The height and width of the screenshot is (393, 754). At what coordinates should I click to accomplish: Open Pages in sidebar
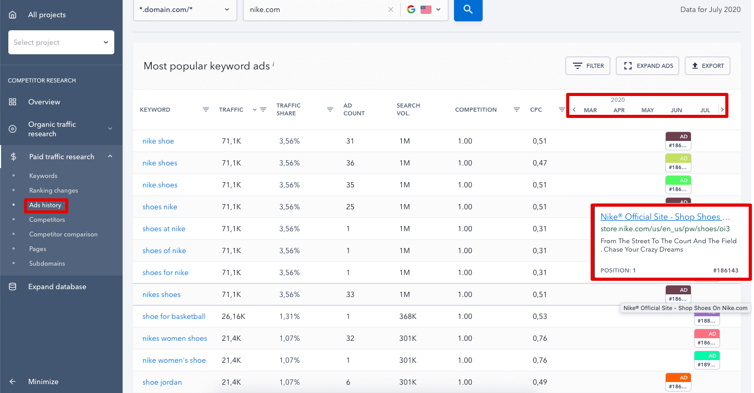pos(38,249)
